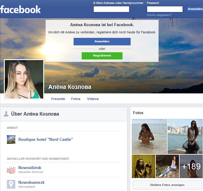Image resolution: width=203 pixels, height=191 pixels.
Task: Open the Nowokusnezk hometown link
Action: [32, 182]
